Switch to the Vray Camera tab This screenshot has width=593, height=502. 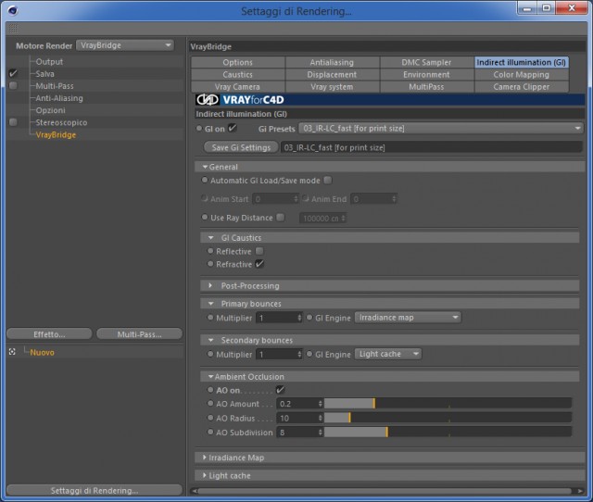tap(238, 86)
